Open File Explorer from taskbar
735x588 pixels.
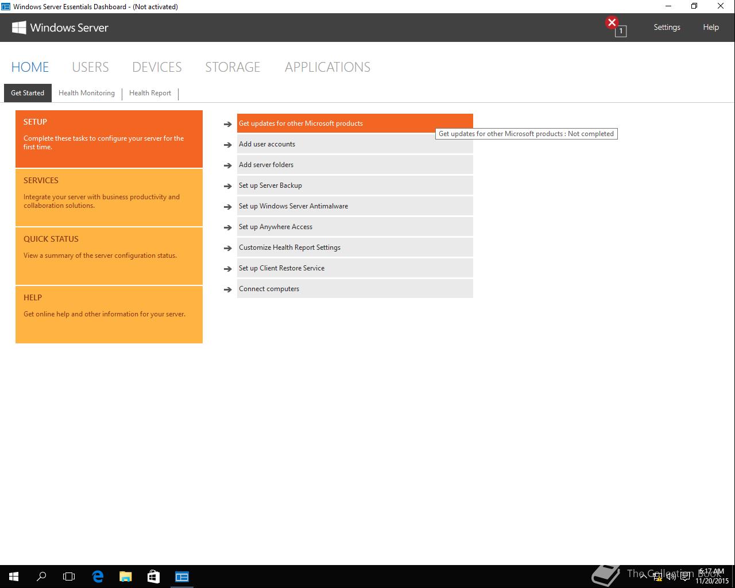(x=125, y=577)
